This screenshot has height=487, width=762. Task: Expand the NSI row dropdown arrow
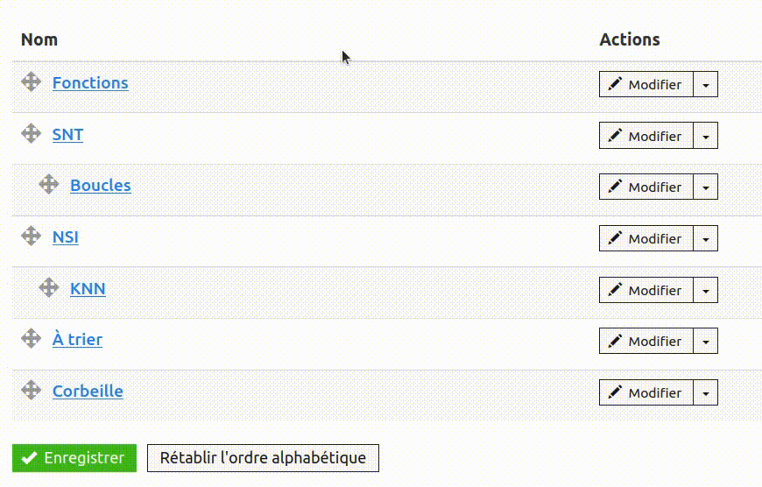click(x=706, y=238)
